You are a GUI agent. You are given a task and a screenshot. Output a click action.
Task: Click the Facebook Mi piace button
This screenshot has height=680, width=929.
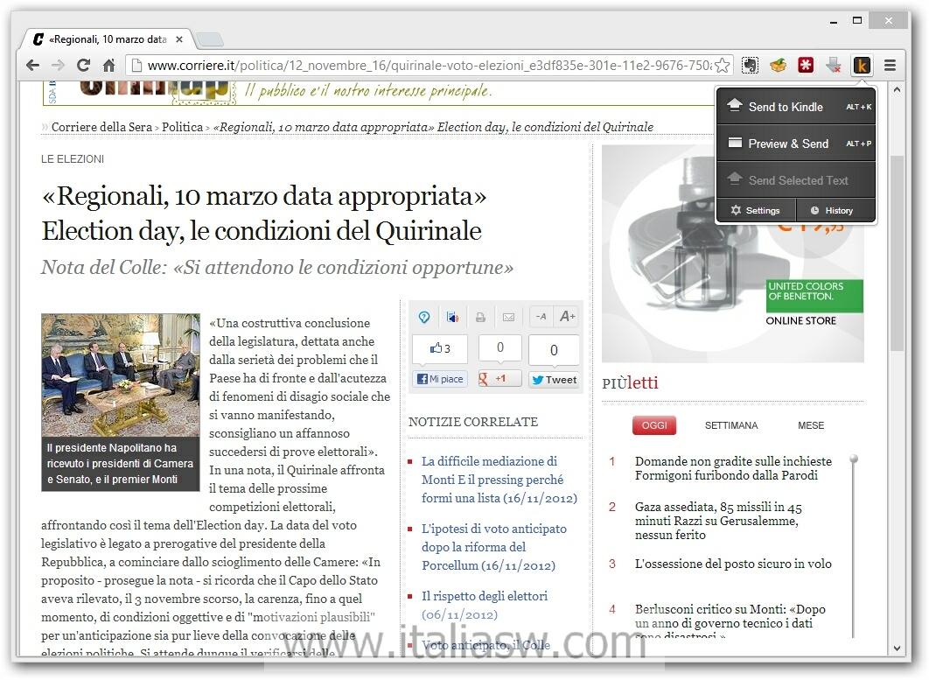pos(440,380)
